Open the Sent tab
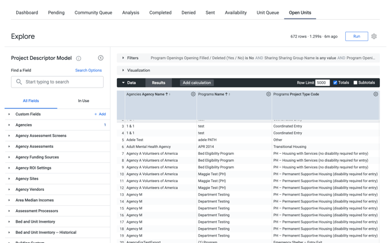Viewport: 388px width, 243px height. point(210,13)
